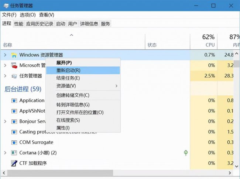Screen dimensions: 240x179
Task: Click the sort arrow above 名称 column
Action: [72, 35]
